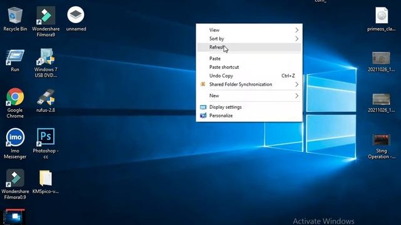Open Display settings from the context menu
401x225 pixels.
[249, 107]
